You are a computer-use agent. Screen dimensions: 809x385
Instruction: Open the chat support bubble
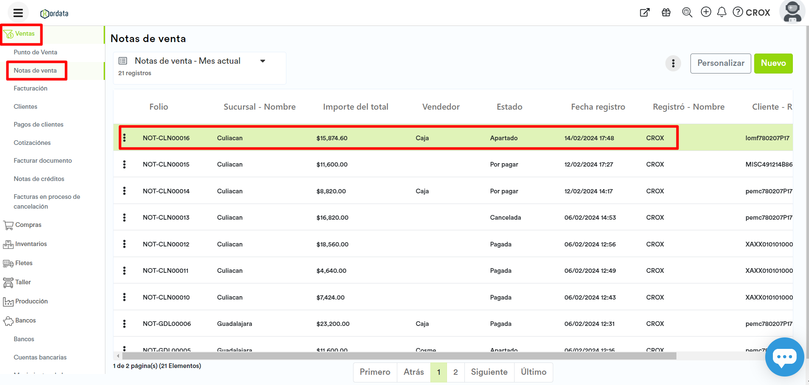(784, 357)
